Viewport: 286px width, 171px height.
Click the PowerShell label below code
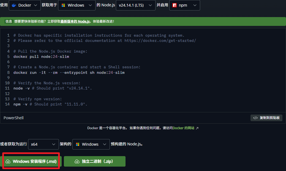(x=13, y=118)
